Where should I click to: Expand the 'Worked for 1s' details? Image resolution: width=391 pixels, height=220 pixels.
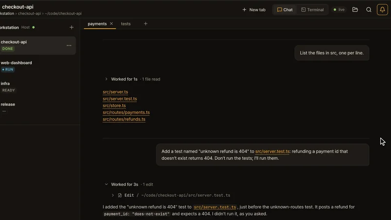tap(106, 79)
